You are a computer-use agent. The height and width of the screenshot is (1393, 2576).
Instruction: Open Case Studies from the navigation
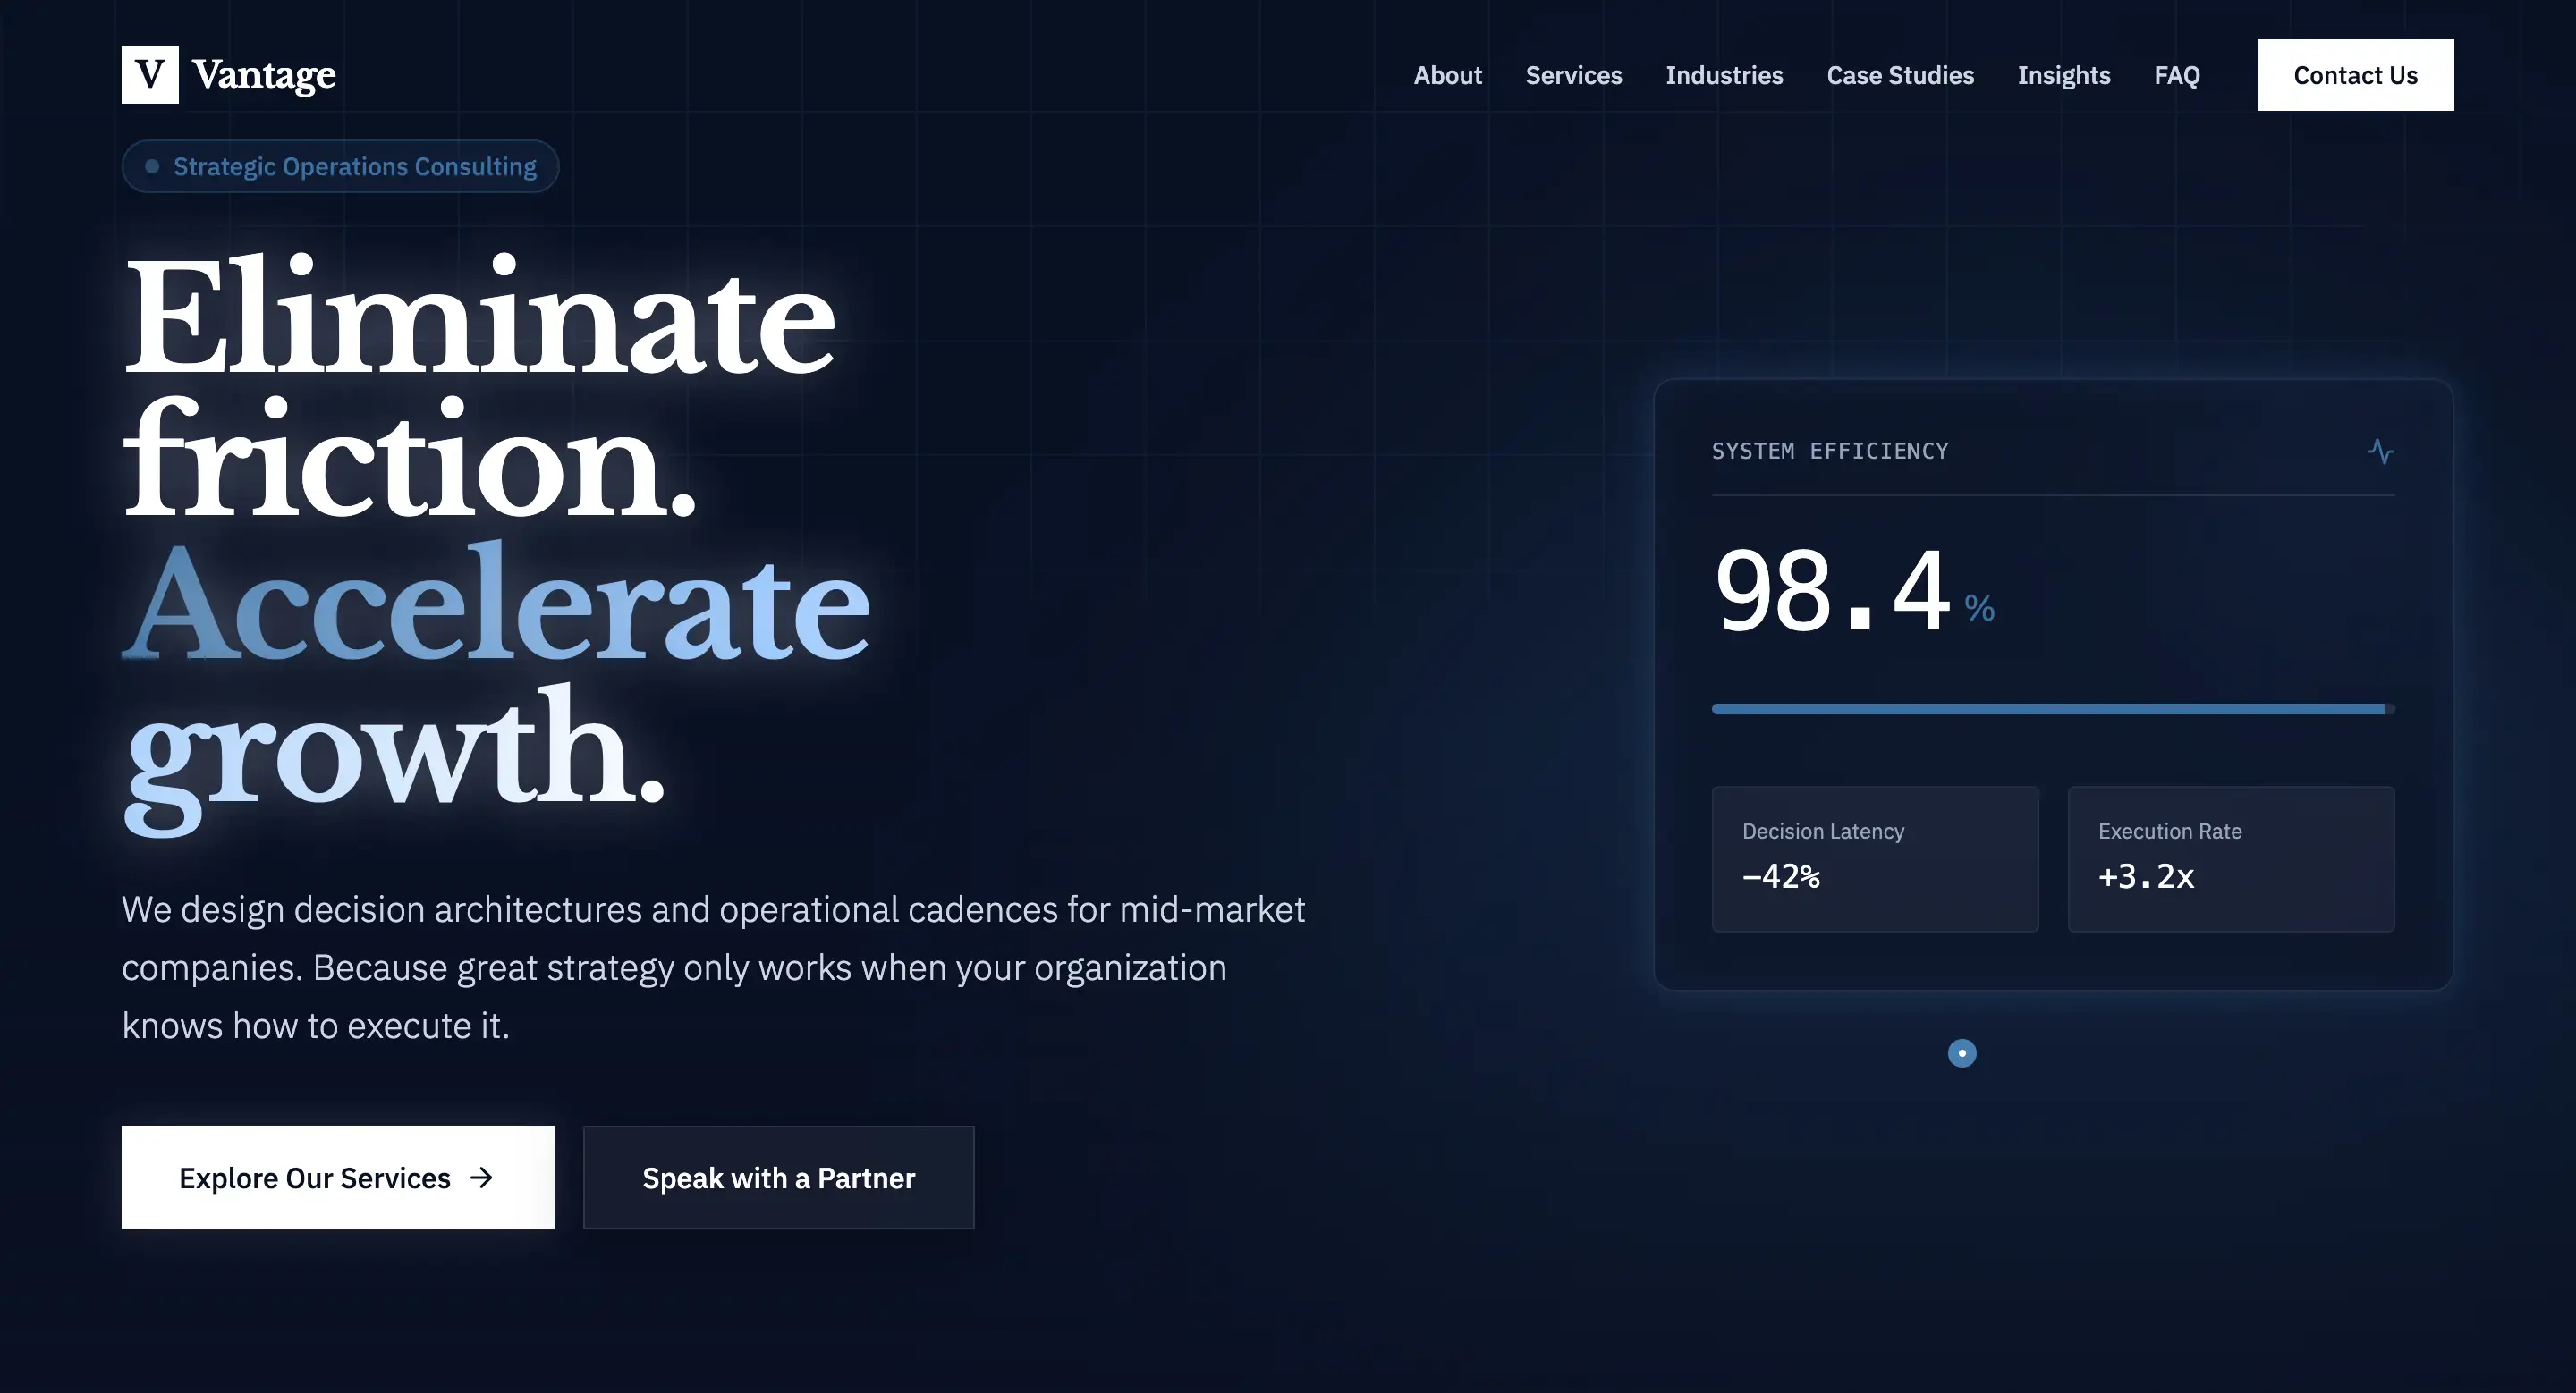click(x=1900, y=75)
